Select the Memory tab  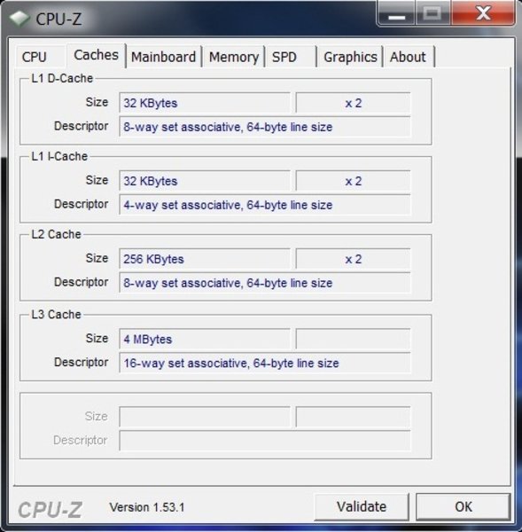(x=234, y=57)
